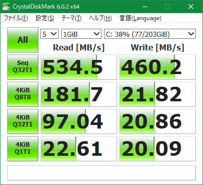Screen dimensions: 203x185
Task: Start the 4KiB Q1T1 benchmark
Action: pos(23,149)
